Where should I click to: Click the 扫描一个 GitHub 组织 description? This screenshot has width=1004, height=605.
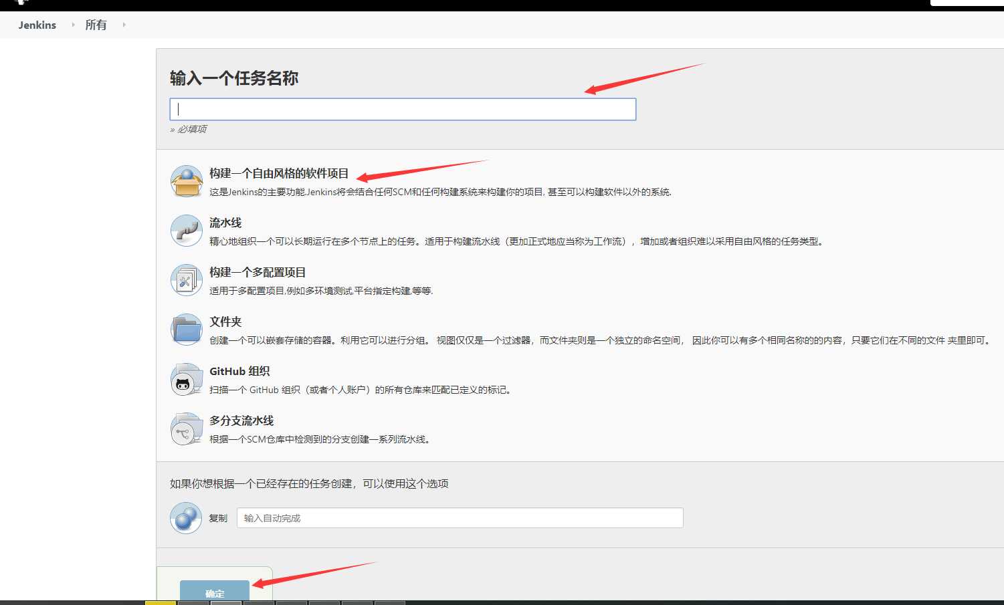point(362,390)
